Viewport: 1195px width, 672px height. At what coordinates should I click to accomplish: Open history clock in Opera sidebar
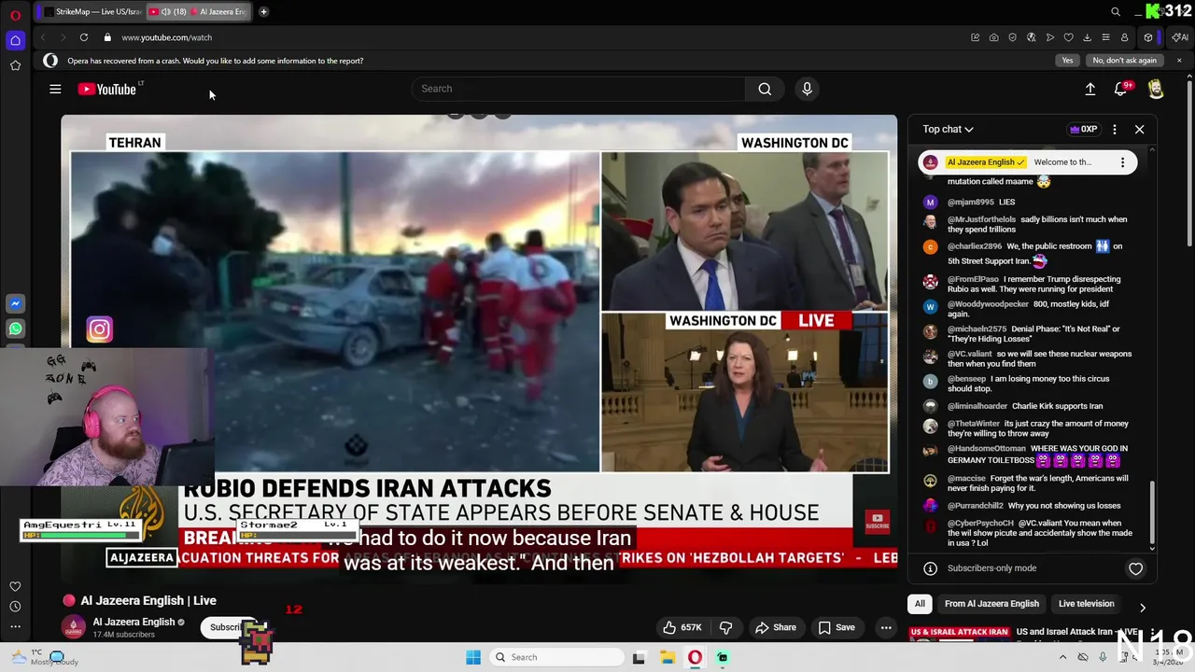click(x=15, y=607)
